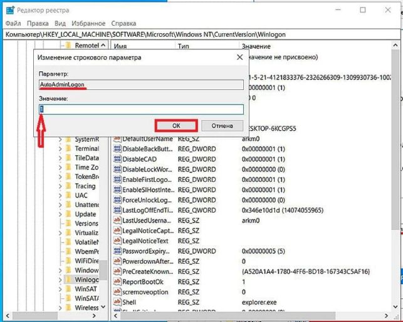Click the EnableSIHostIntegration DWORD icon

[117, 189]
